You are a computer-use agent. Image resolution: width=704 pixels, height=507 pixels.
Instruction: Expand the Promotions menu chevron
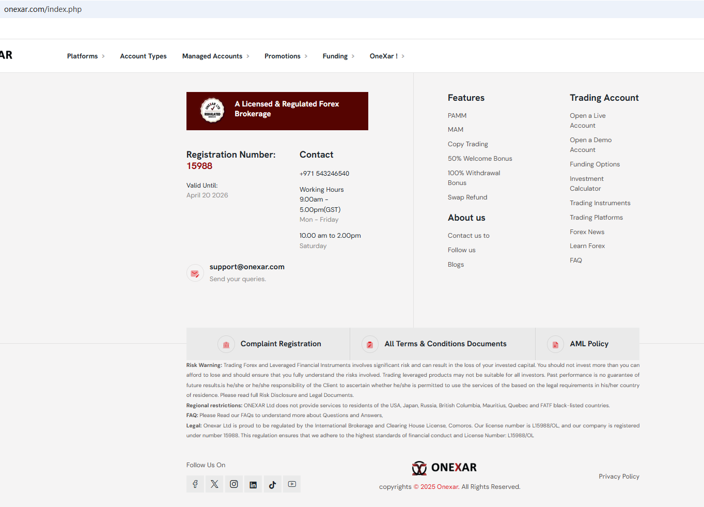tap(306, 56)
